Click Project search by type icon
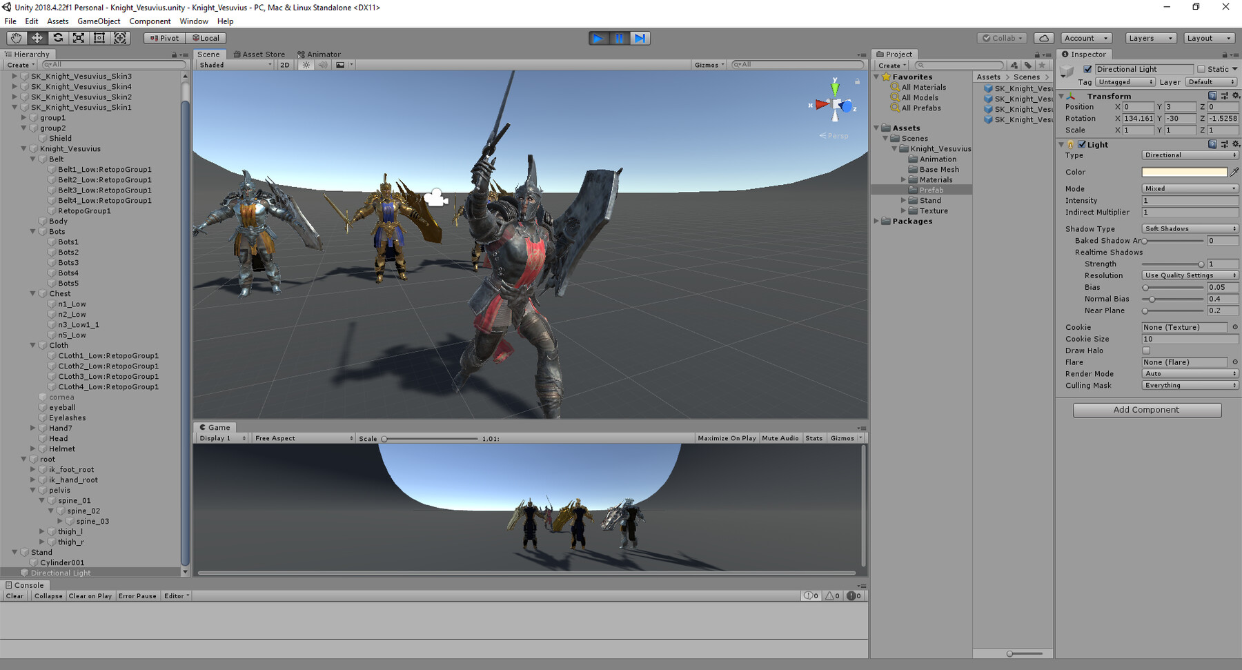 point(1014,66)
